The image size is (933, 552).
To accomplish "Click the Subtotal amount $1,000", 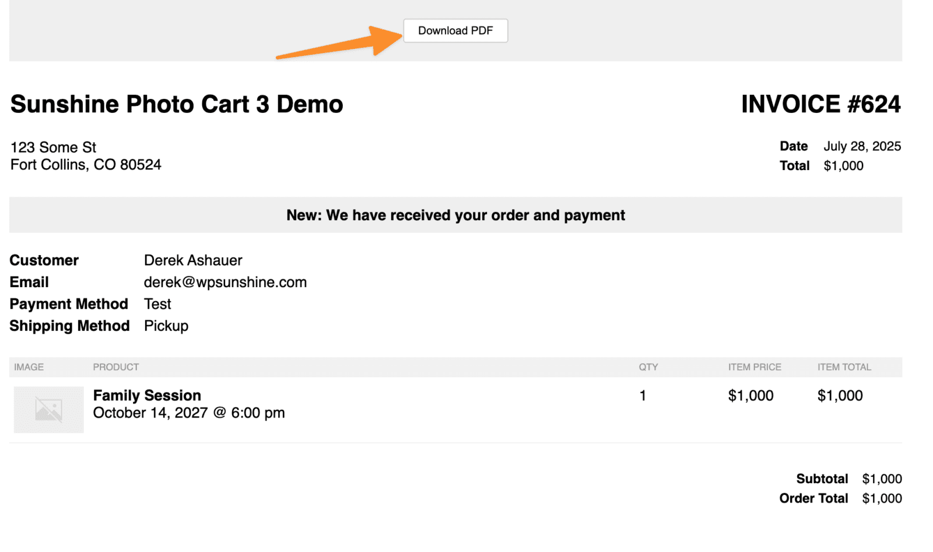I will [x=882, y=479].
